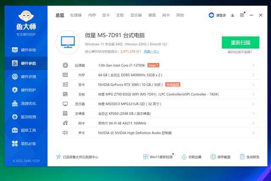The image size is (271, 181).
Task: Expand memory row chevron for 64 GB
Action: (x=253, y=75)
